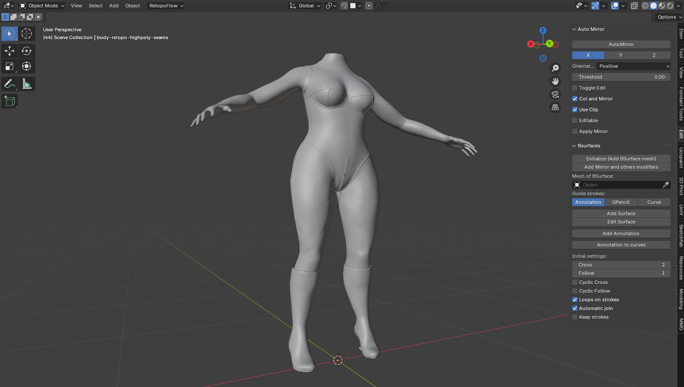
Task: Open the Add menu
Action: 114,6
